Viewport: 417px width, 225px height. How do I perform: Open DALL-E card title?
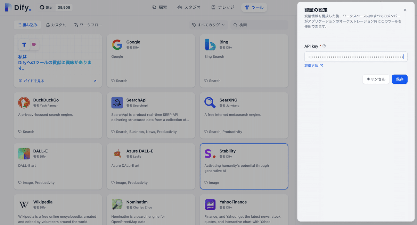point(41,151)
